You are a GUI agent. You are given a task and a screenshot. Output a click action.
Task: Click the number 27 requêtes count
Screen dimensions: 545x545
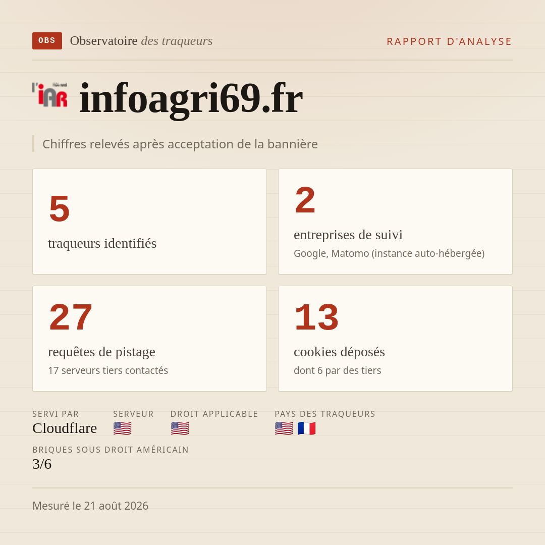tap(71, 317)
